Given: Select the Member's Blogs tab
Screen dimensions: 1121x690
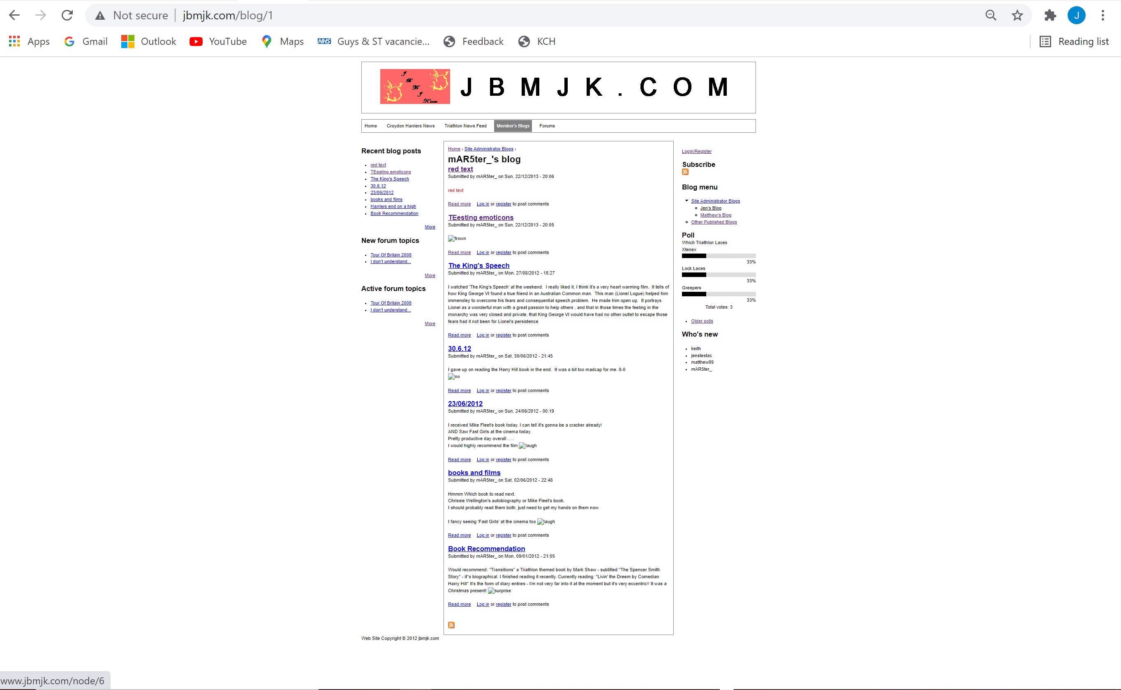Looking at the screenshot, I should pyautogui.click(x=513, y=125).
